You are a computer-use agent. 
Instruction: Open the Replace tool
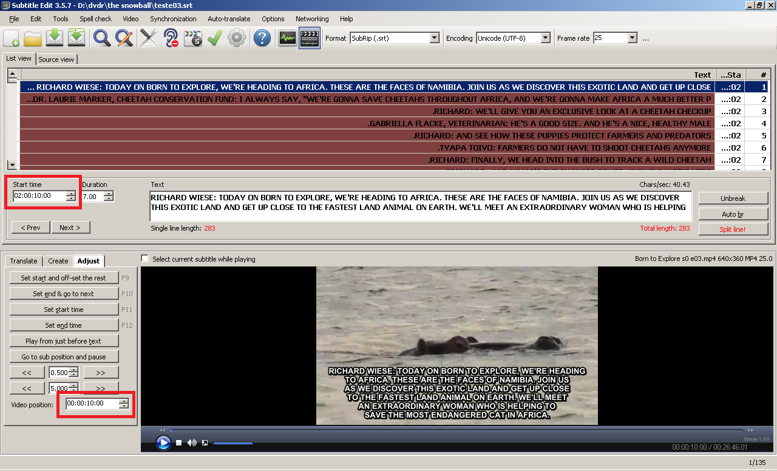tap(124, 38)
